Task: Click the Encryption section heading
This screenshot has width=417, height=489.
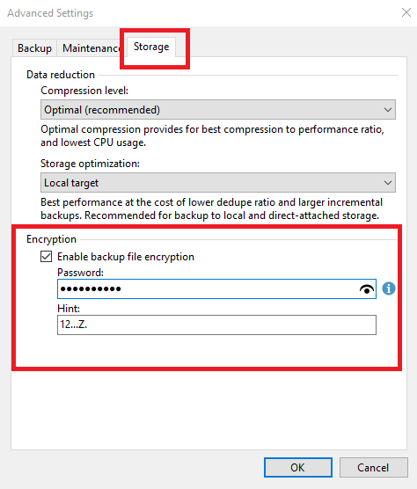Action: point(51,239)
